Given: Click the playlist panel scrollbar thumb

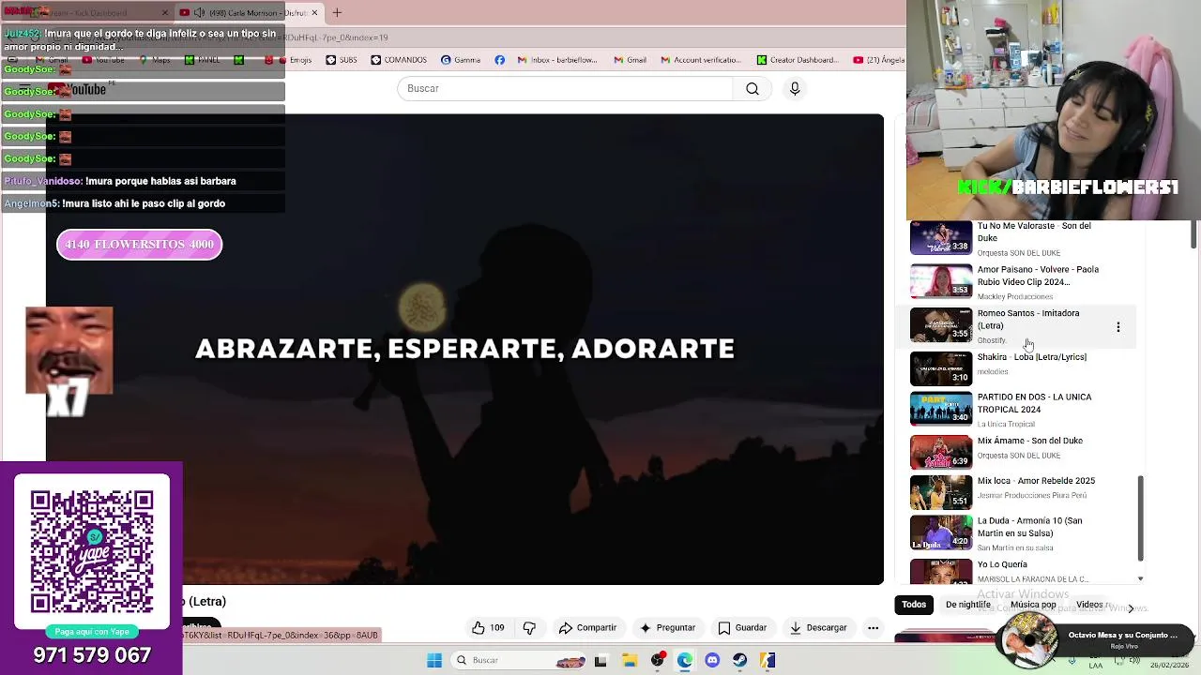Looking at the screenshot, I should (x=1141, y=517).
